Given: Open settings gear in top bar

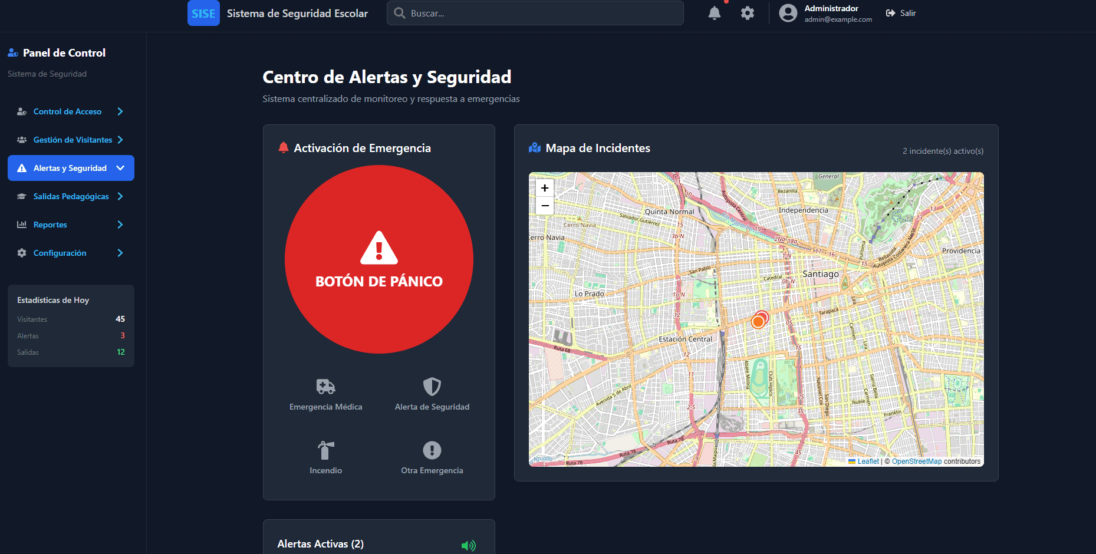Looking at the screenshot, I should pyautogui.click(x=748, y=13).
